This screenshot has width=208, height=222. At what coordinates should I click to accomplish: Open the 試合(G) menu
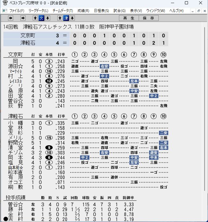point(120,11)
